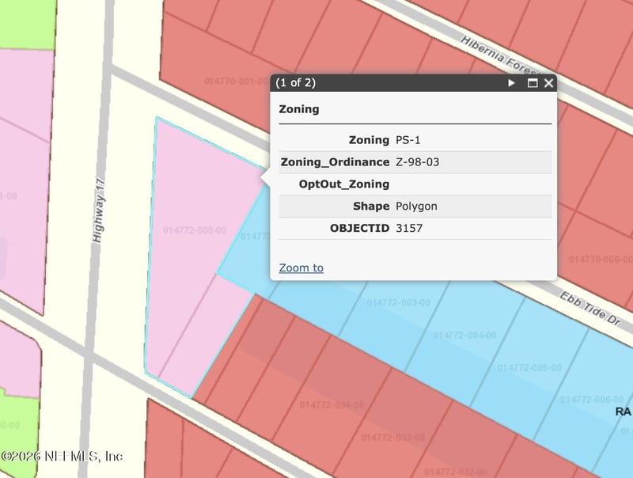Click the Z-98-03 zoning ordinance value
Screen dimensions: 633x478
point(417,162)
